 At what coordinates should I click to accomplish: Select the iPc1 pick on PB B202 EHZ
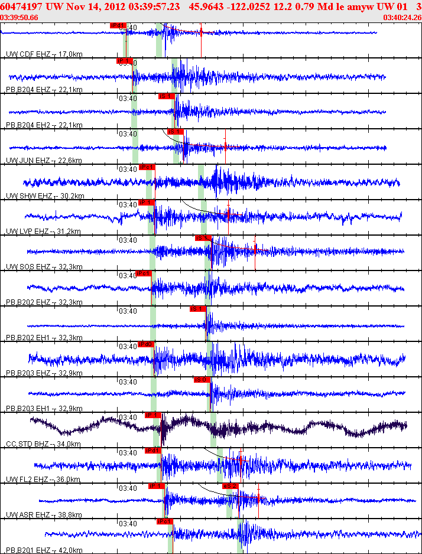(144, 273)
